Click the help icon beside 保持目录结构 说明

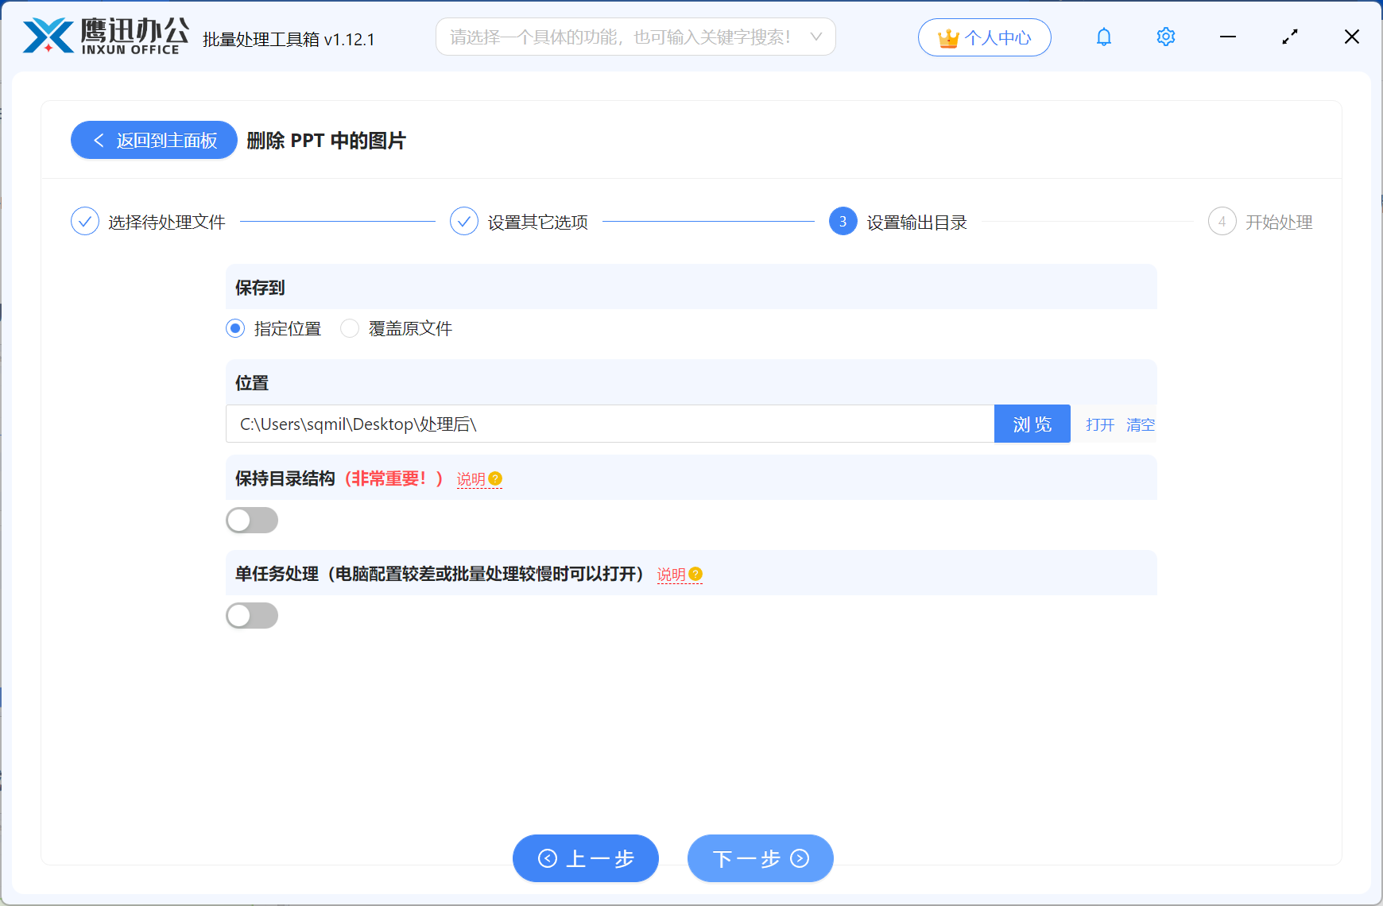pyautogui.click(x=496, y=478)
